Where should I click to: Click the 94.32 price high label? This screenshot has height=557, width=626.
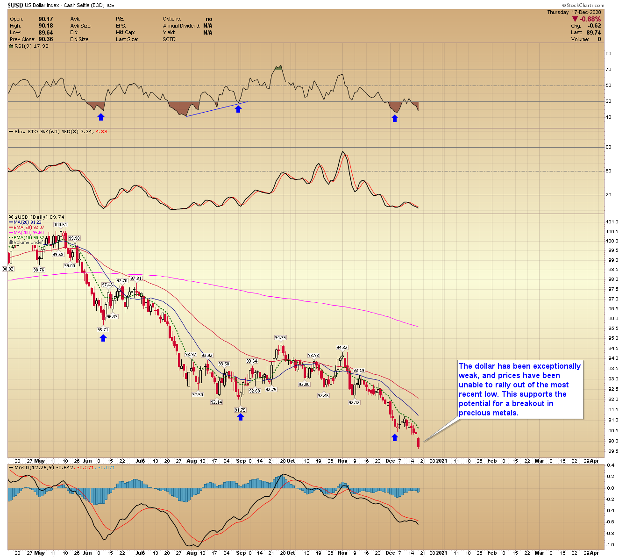[x=342, y=348]
